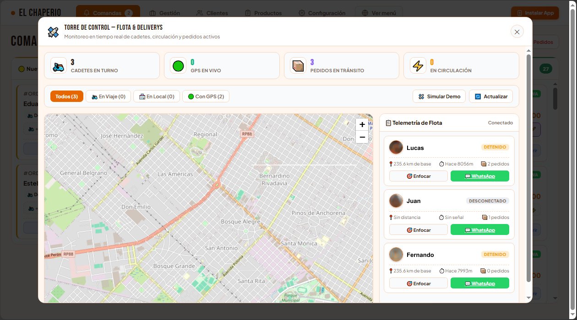Filter cadetes Con GPS (2)
Screen dimensions: 577x320
(206, 96)
